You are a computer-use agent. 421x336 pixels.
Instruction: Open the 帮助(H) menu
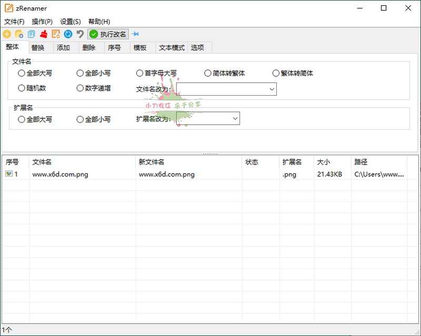pos(99,22)
